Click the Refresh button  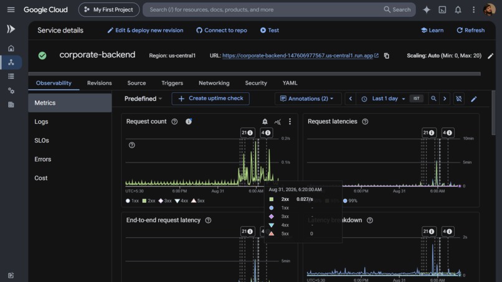471,30
